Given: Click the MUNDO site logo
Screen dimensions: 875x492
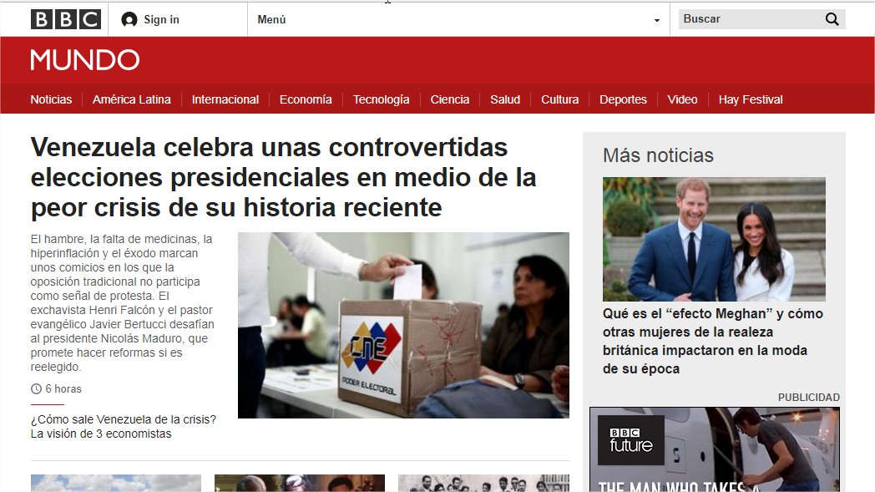Looking at the screenshot, I should point(85,60).
